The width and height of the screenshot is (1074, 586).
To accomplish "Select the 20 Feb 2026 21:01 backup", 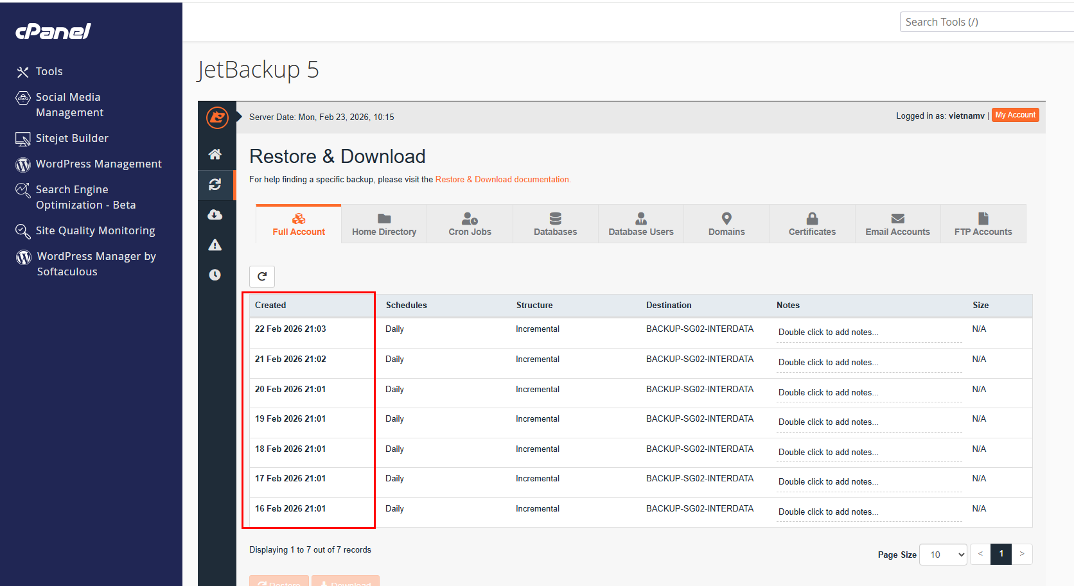I will point(640,393).
